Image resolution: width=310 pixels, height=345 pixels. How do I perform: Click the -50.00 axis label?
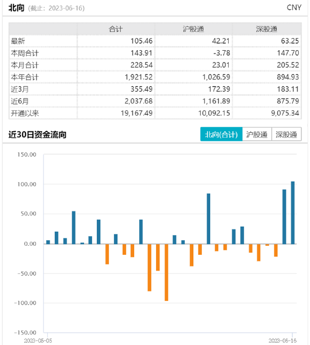point(27,273)
